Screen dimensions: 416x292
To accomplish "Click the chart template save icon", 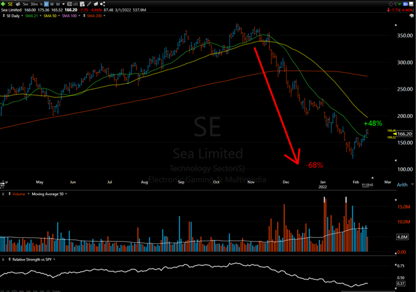I will 82,4.
